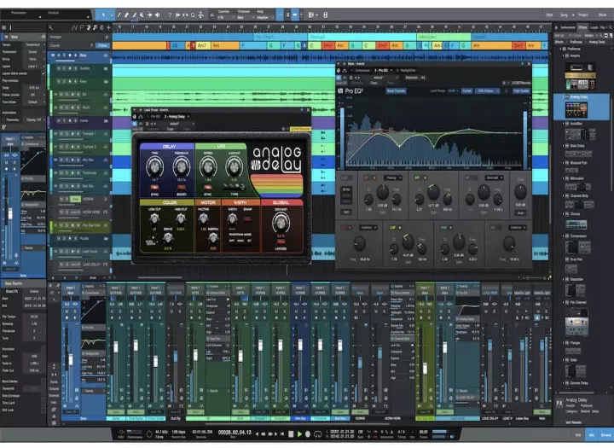This screenshot has width=614, height=448.
Task: Open the Start page tab
Action: point(549,15)
